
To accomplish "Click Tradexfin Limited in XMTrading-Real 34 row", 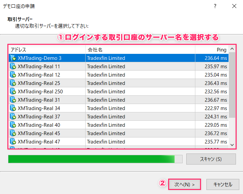I will (x=106, y=108).
